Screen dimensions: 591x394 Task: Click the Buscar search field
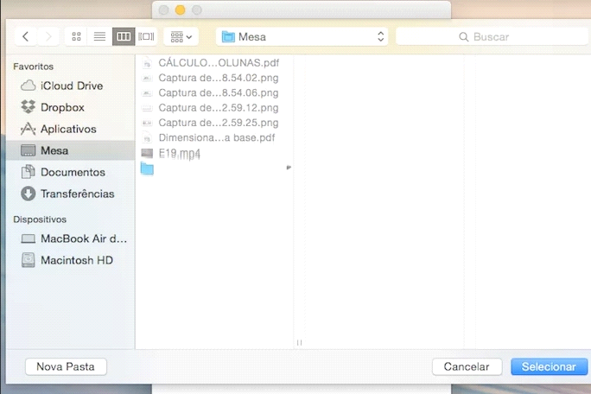pyautogui.click(x=492, y=36)
